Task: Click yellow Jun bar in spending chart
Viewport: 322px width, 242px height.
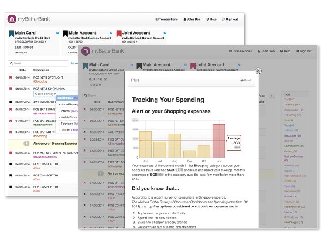Action: coord(145,144)
